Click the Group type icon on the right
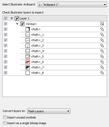Image resolution: width=109 pixels, height=127 pixels. tap(102, 24)
